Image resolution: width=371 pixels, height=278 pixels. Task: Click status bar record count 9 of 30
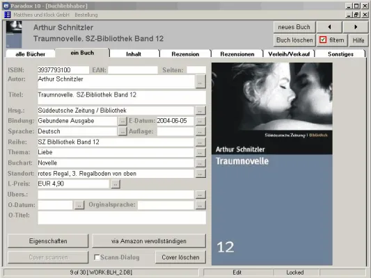[101, 272]
